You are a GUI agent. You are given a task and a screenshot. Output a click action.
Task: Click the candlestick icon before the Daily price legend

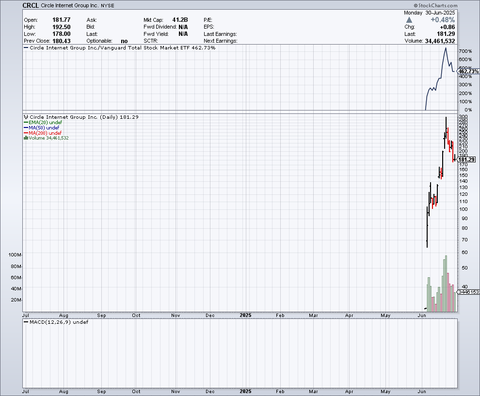click(x=26, y=117)
